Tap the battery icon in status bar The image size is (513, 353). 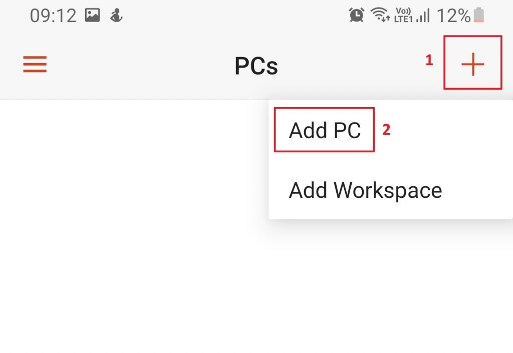(478, 16)
